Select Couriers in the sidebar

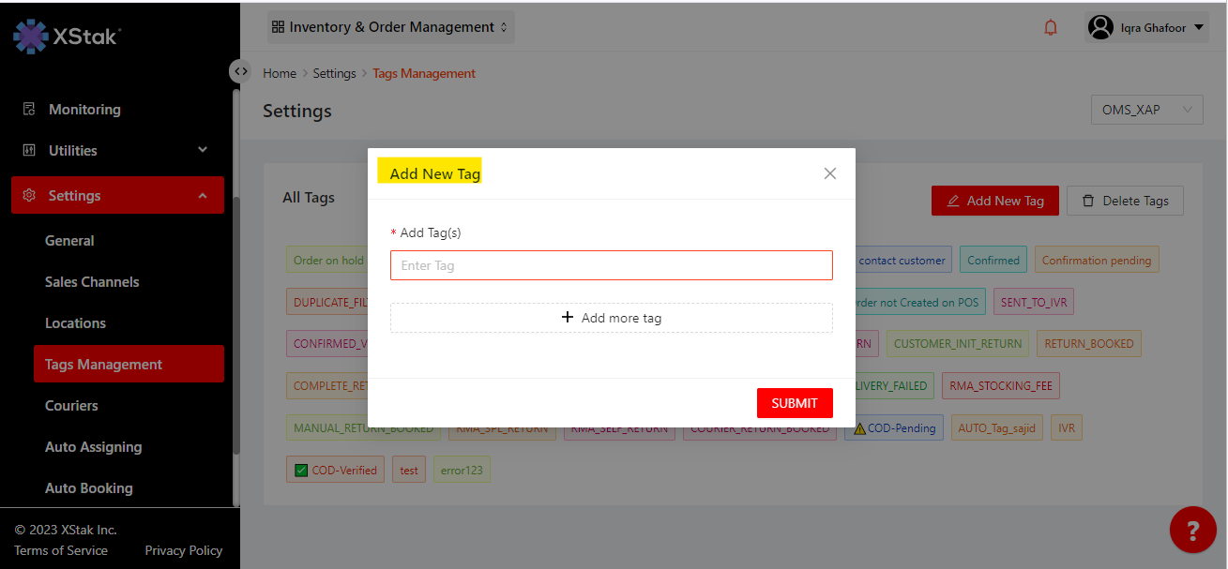71,406
